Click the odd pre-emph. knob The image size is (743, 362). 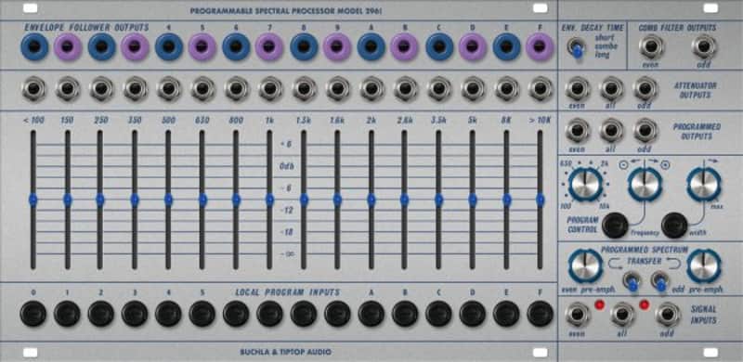(x=704, y=265)
